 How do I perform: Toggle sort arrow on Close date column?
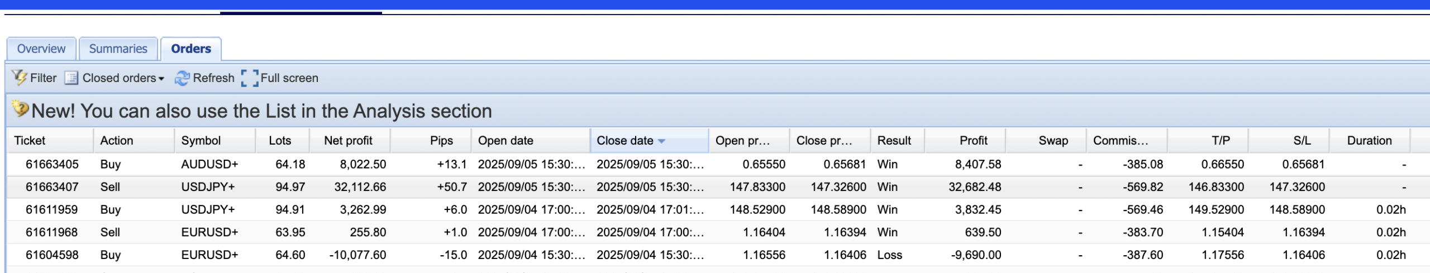coord(662,141)
